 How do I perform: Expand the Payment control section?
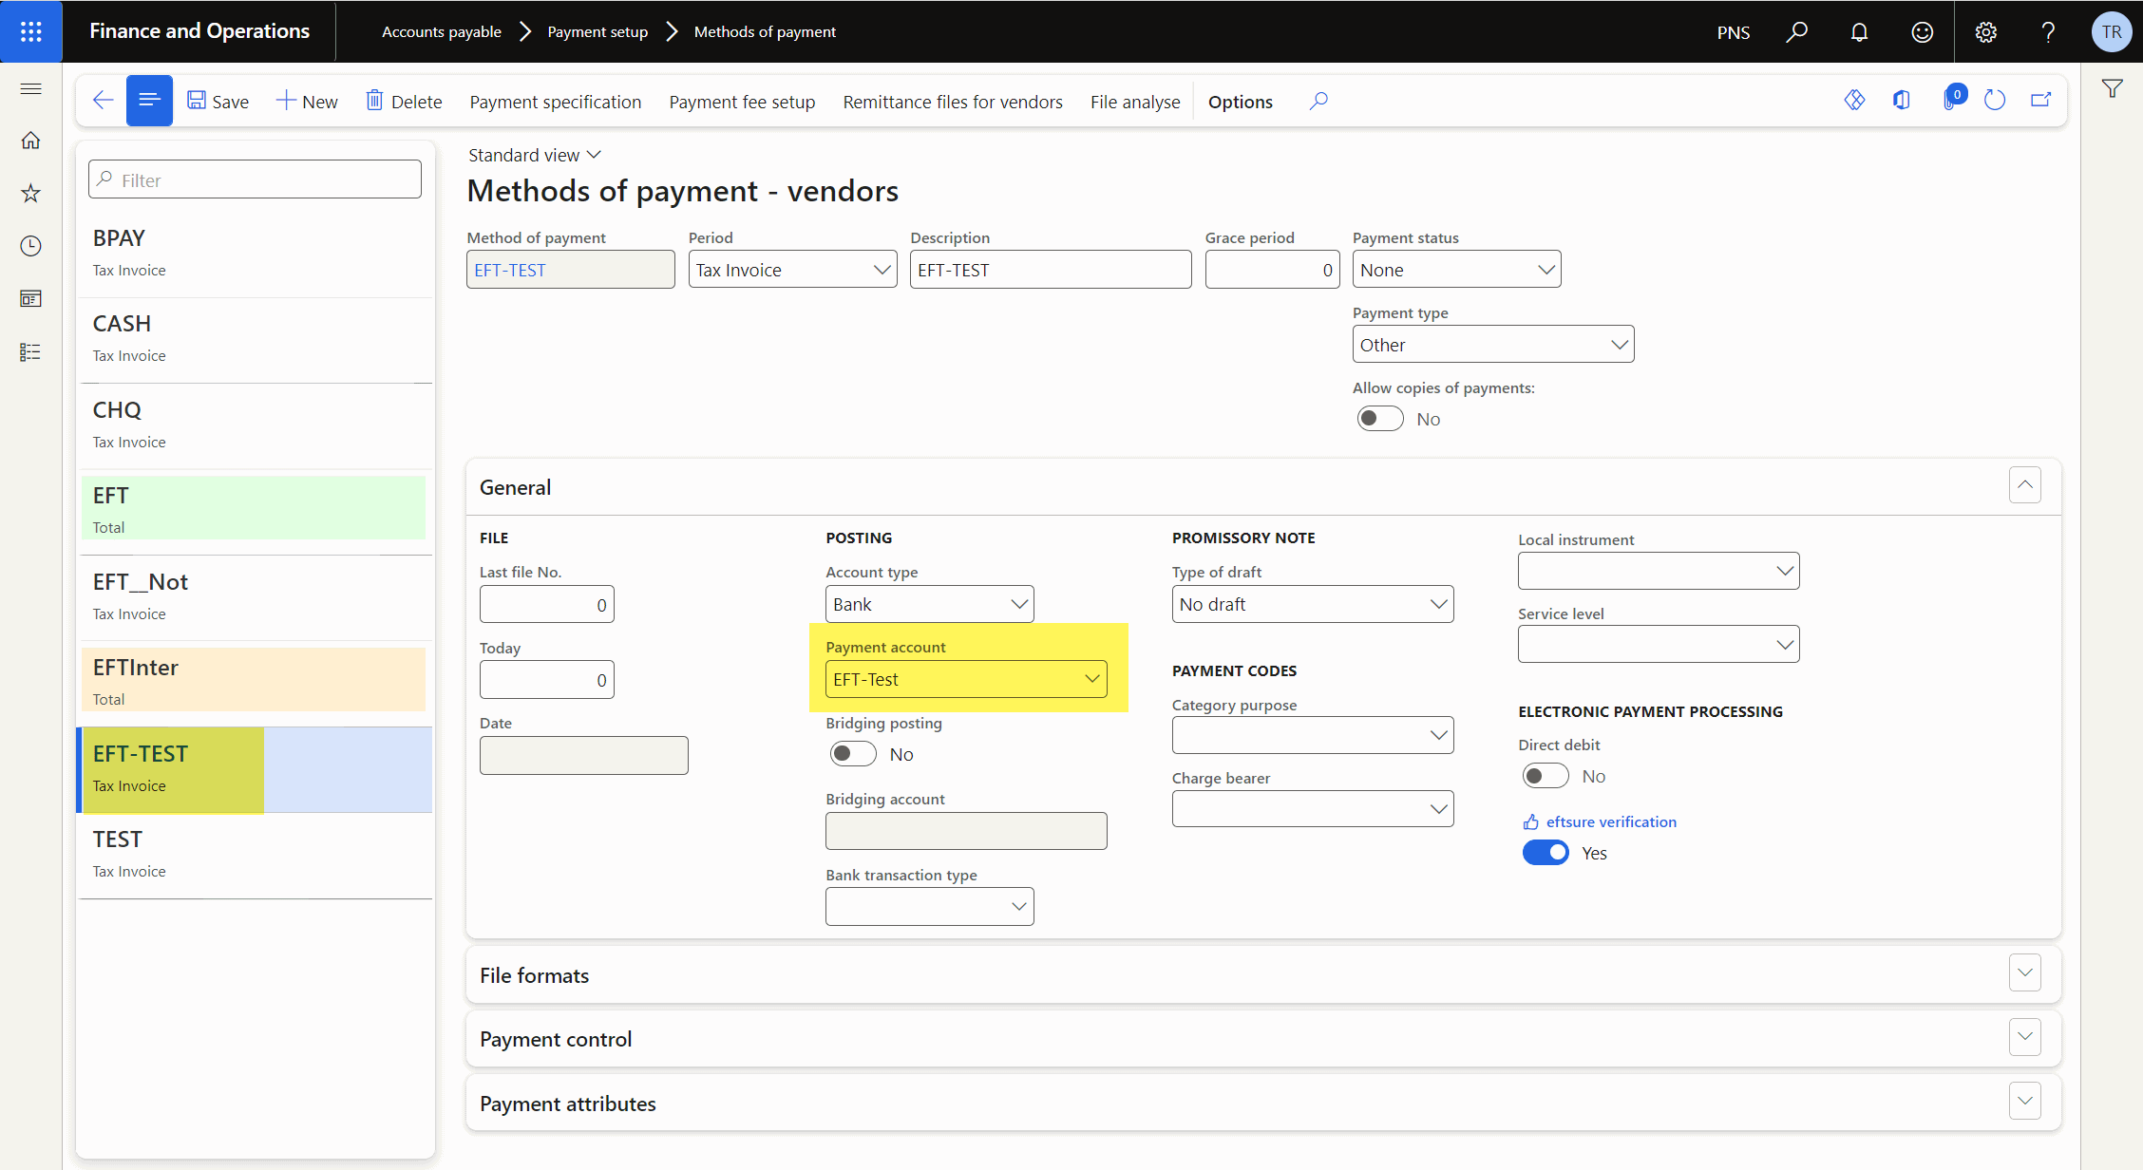click(2024, 1037)
